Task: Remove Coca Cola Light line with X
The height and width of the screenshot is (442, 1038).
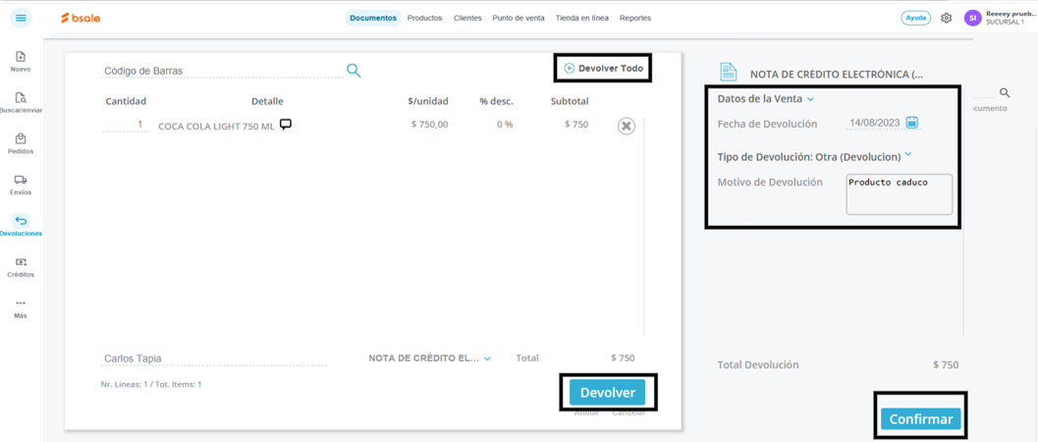Action: coord(627,126)
